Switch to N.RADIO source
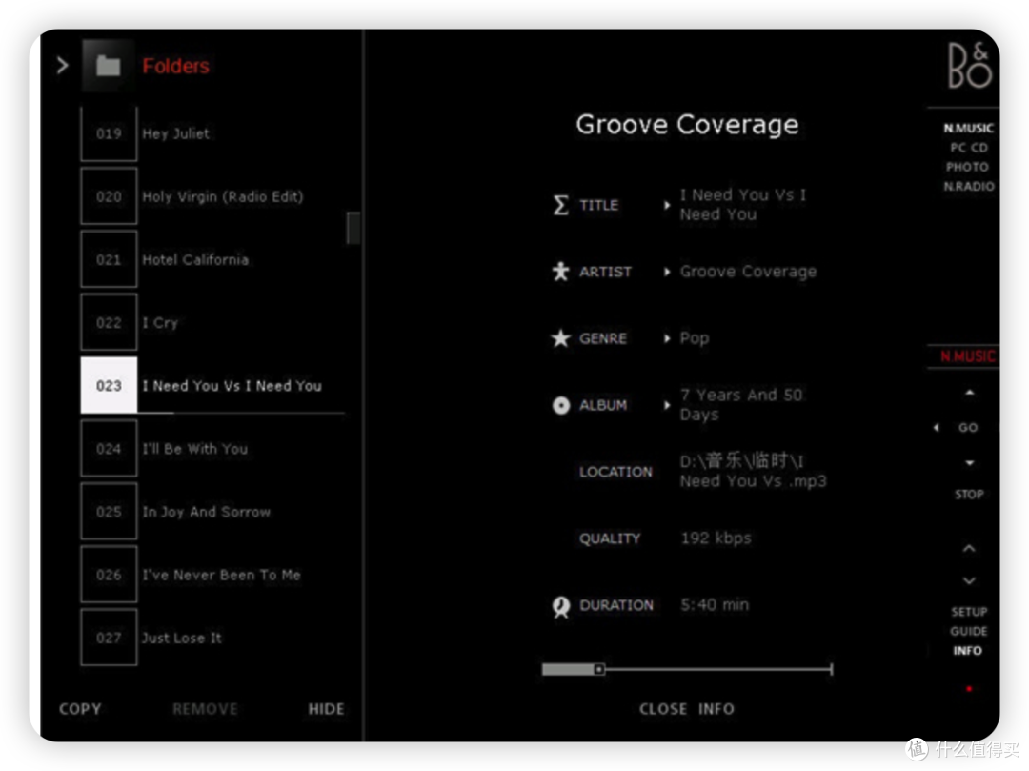Viewport: 1029px width, 771px height. point(969,187)
